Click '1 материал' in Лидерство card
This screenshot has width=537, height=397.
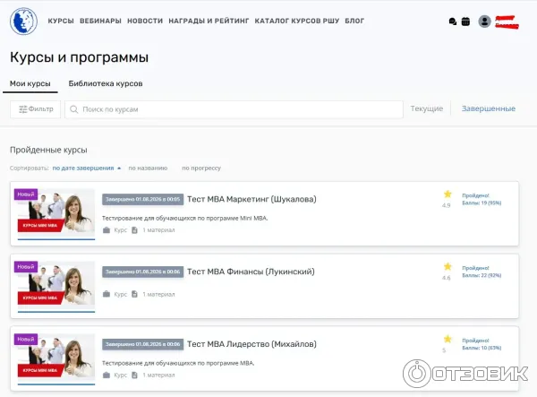pos(158,375)
